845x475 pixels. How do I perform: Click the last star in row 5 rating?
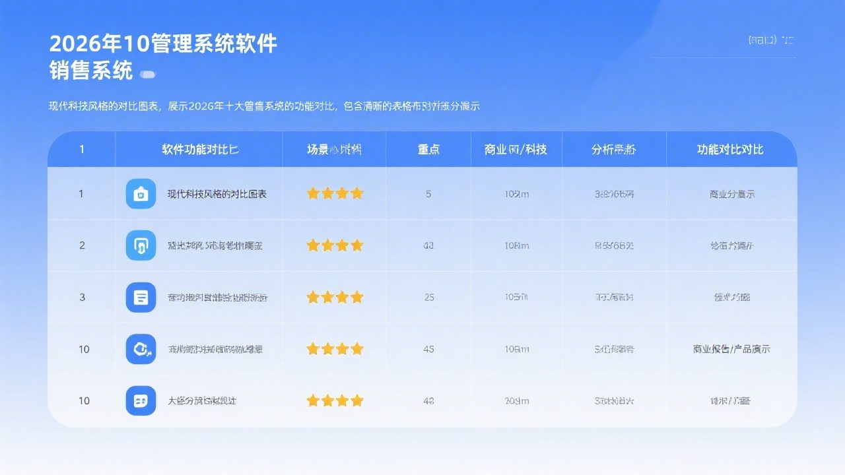(356, 400)
